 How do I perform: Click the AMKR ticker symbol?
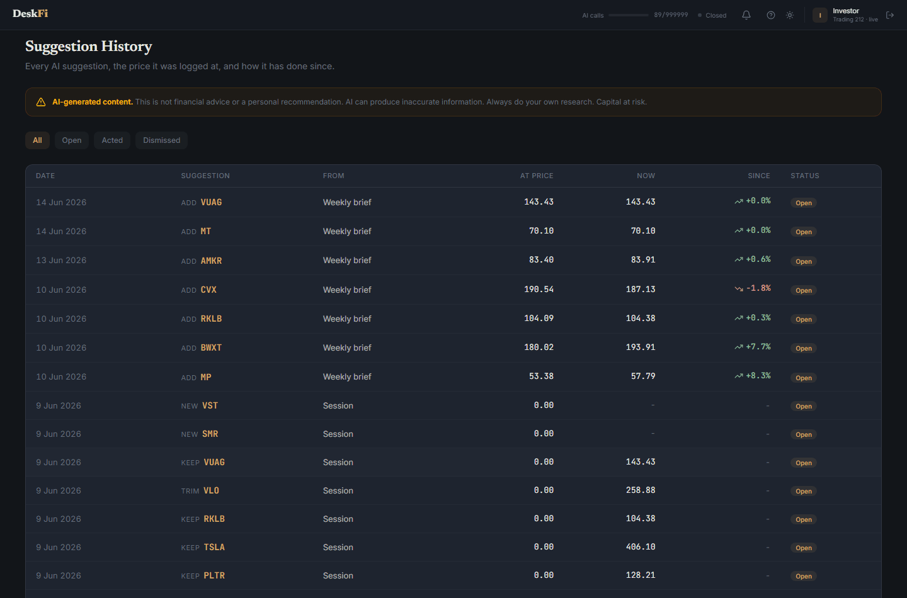click(x=211, y=261)
